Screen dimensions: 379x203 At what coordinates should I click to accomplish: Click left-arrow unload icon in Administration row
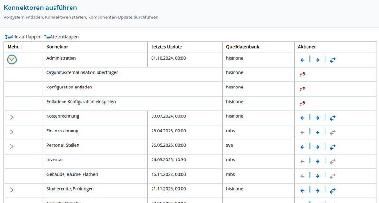302,60
